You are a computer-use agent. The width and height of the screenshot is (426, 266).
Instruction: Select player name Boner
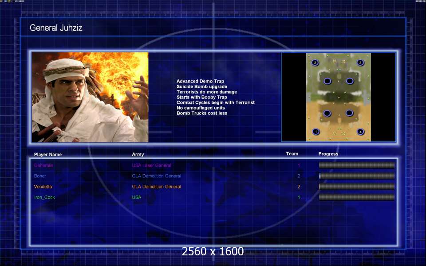click(40, 176)
